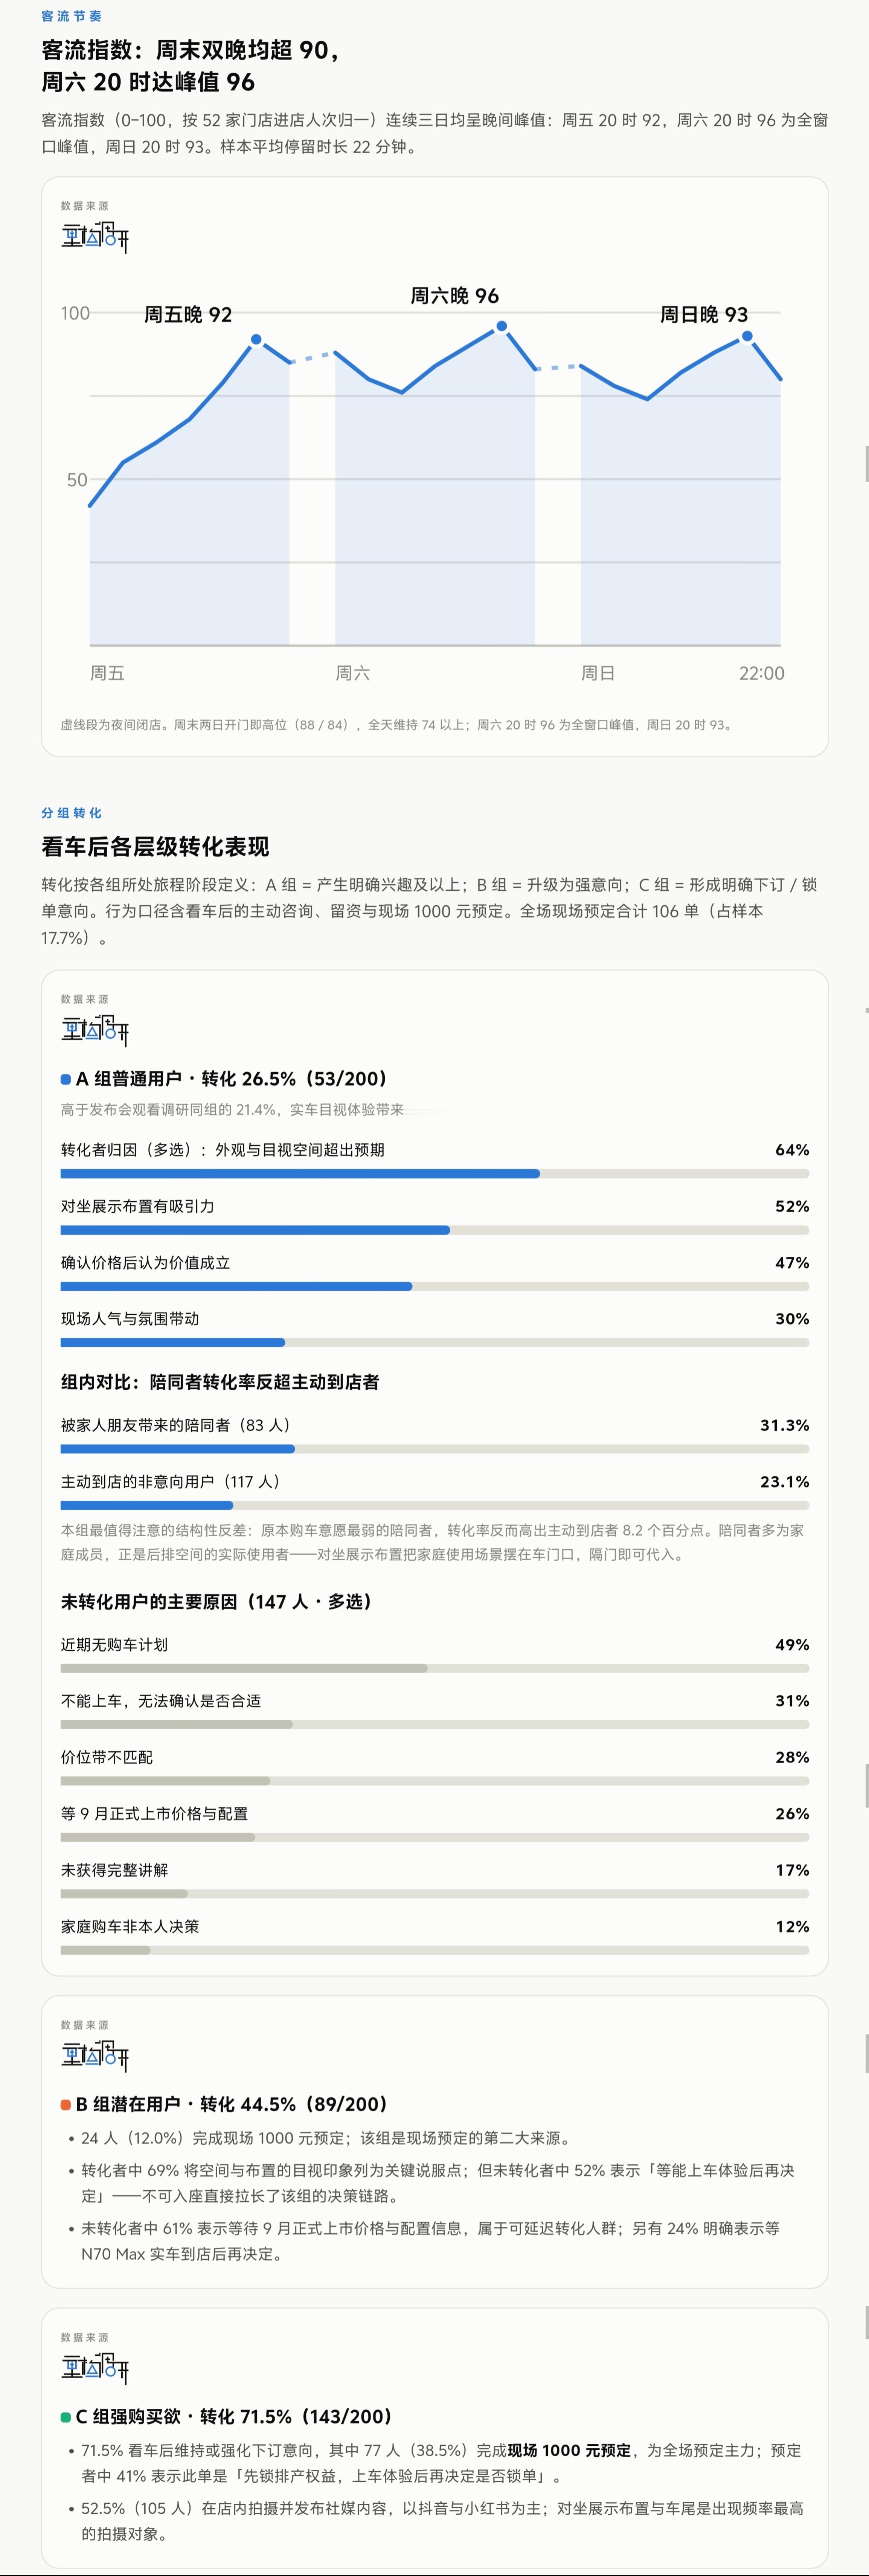
Task: Click the blue dot beside A 组普通用户
Action: 66,1079
